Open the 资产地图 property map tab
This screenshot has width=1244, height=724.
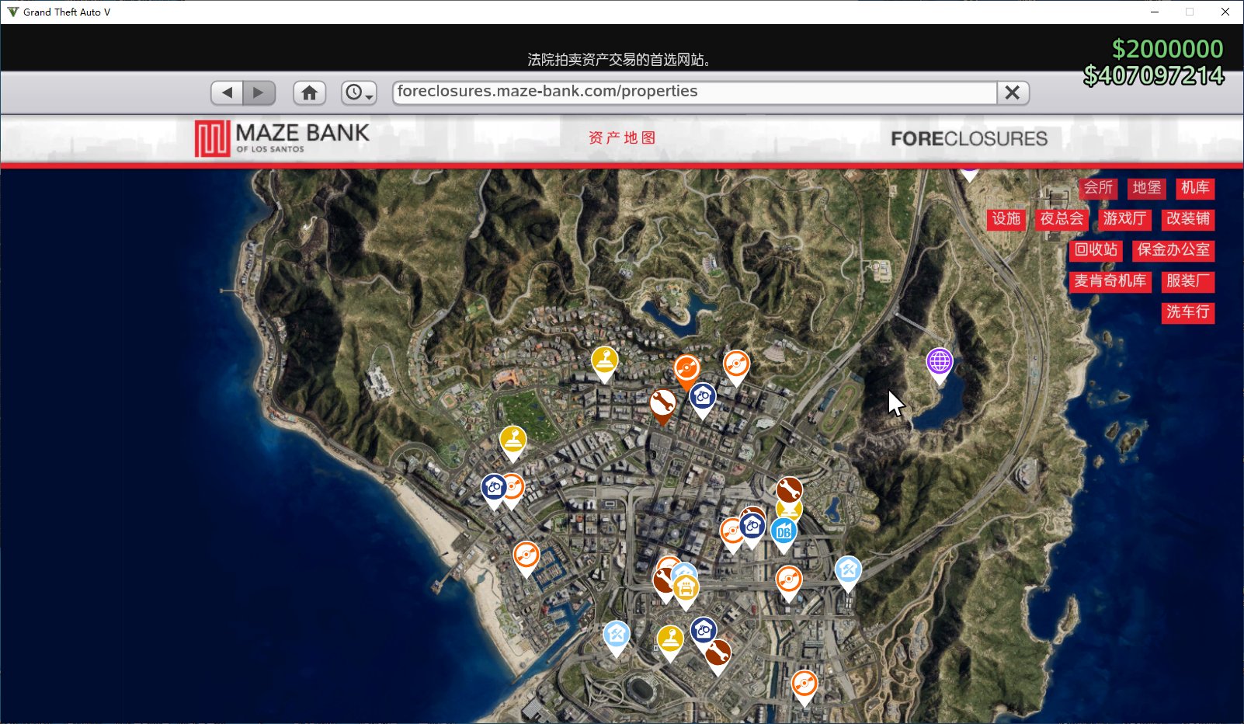(x=622, y=138)
